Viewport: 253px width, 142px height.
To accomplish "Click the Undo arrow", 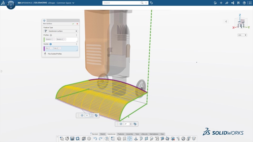I will (x=95, y=139).
